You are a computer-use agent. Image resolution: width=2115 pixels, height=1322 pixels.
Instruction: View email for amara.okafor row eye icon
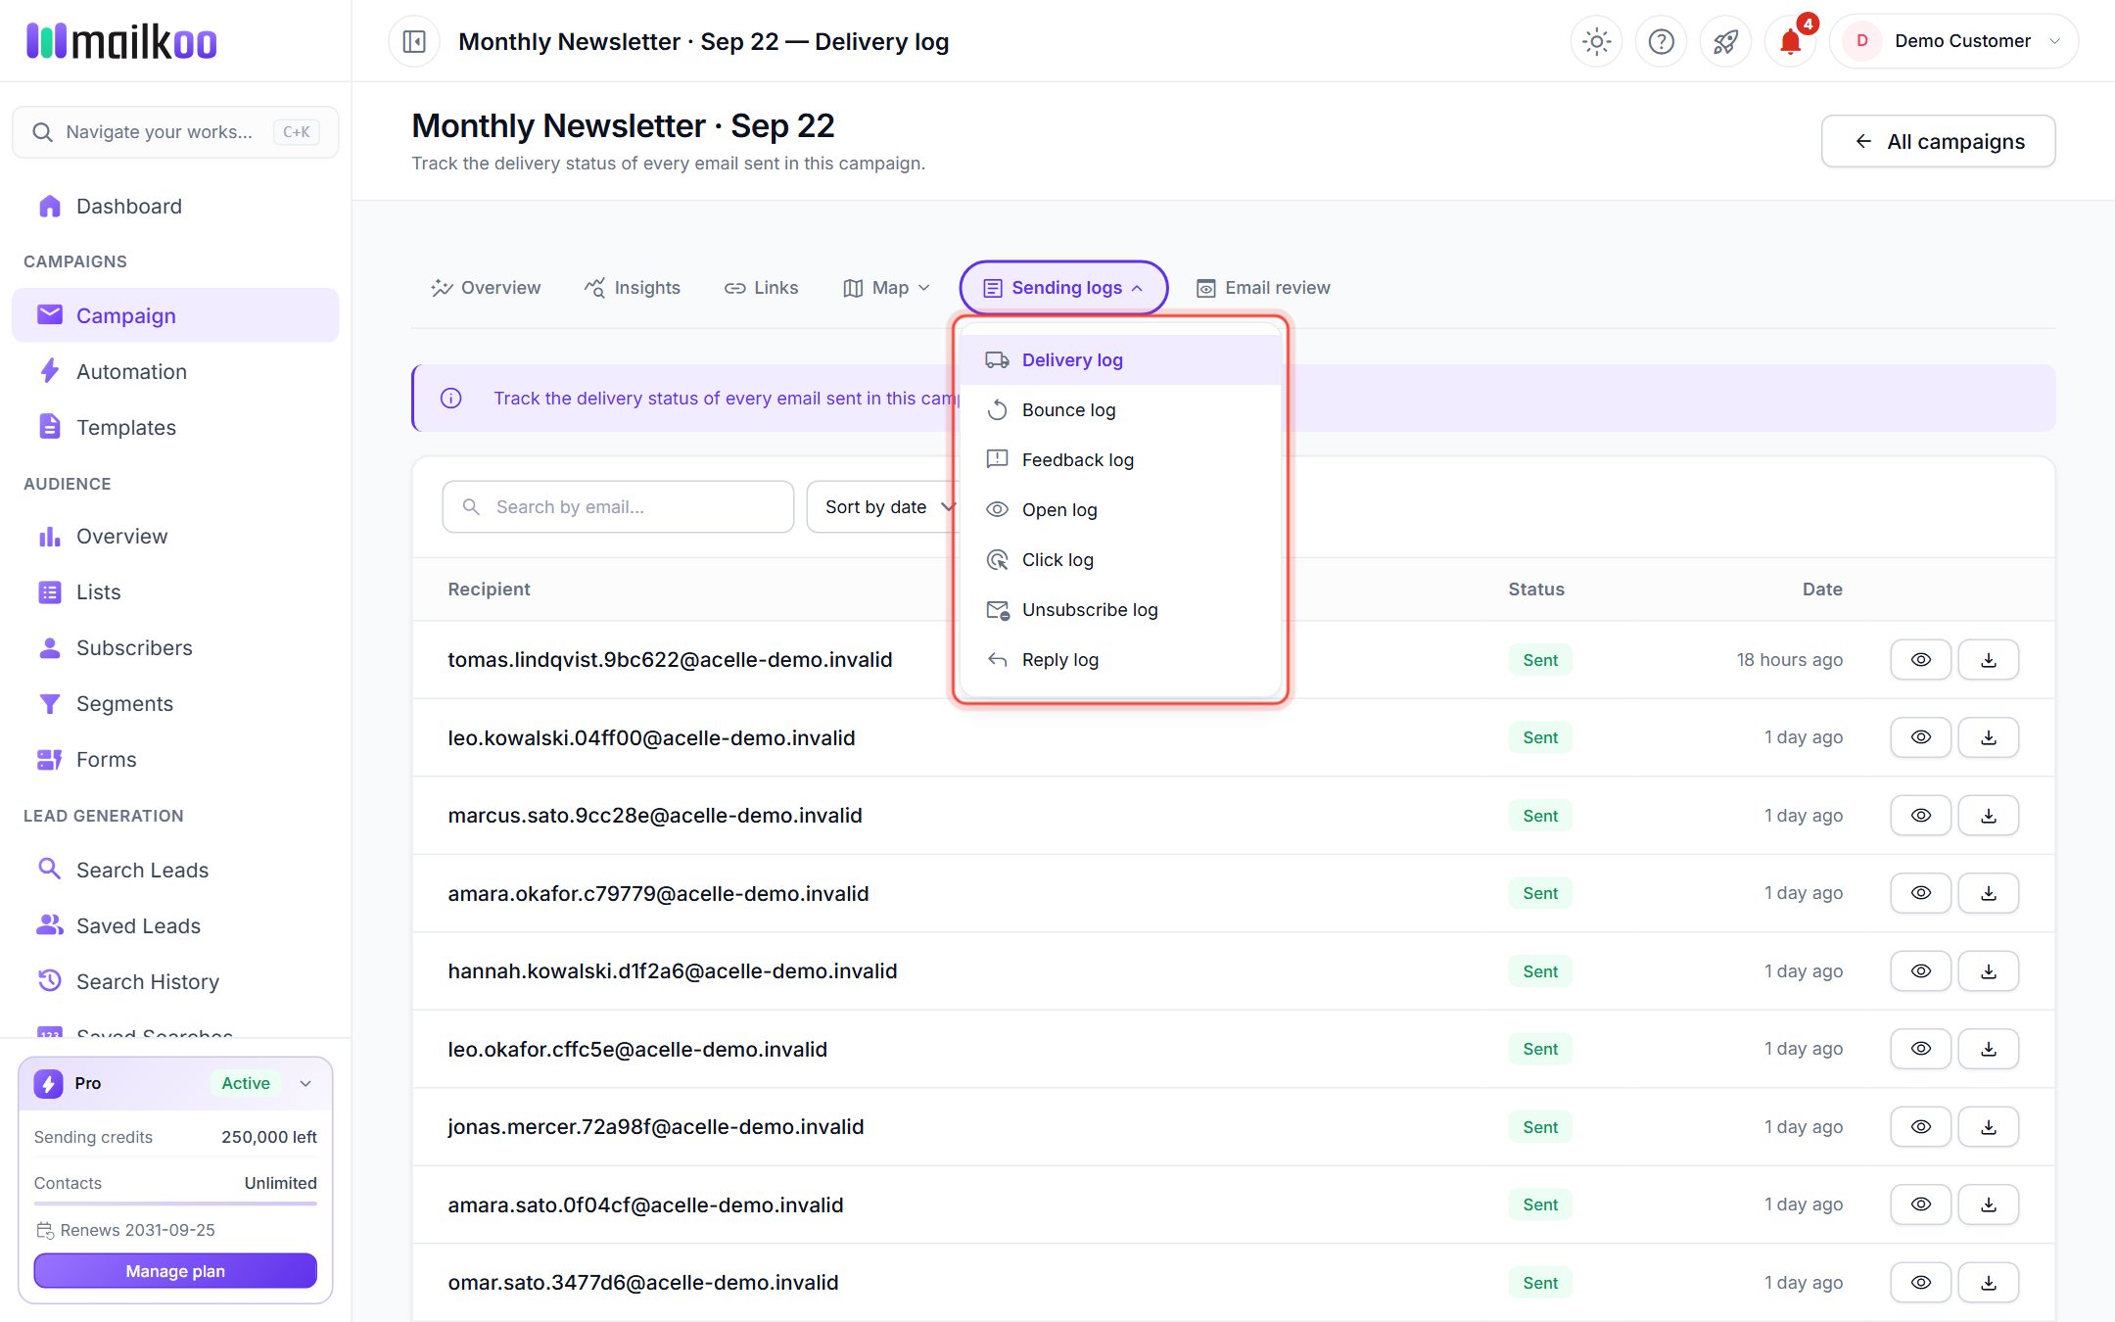pos(1920,893)
